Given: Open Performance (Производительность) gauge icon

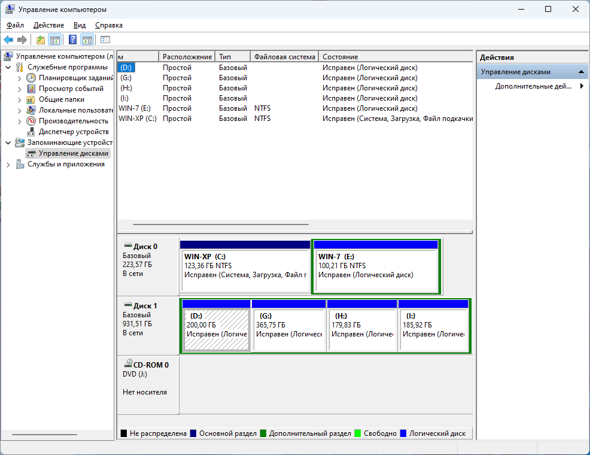Looking at the screenshot, I should click(31, 121).
